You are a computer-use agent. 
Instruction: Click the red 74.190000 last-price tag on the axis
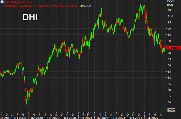(x=173, y=48)
